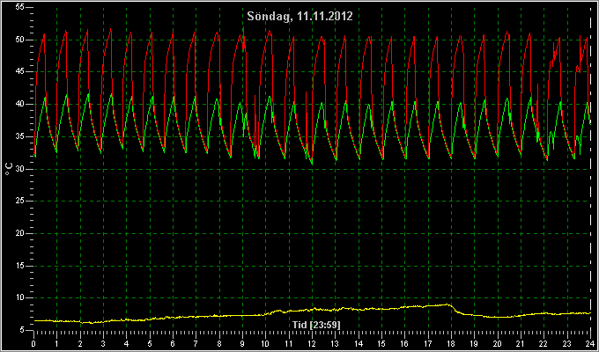Click the Tid [23:59] time label
599x352 pixels.
(x=316, y=325)
